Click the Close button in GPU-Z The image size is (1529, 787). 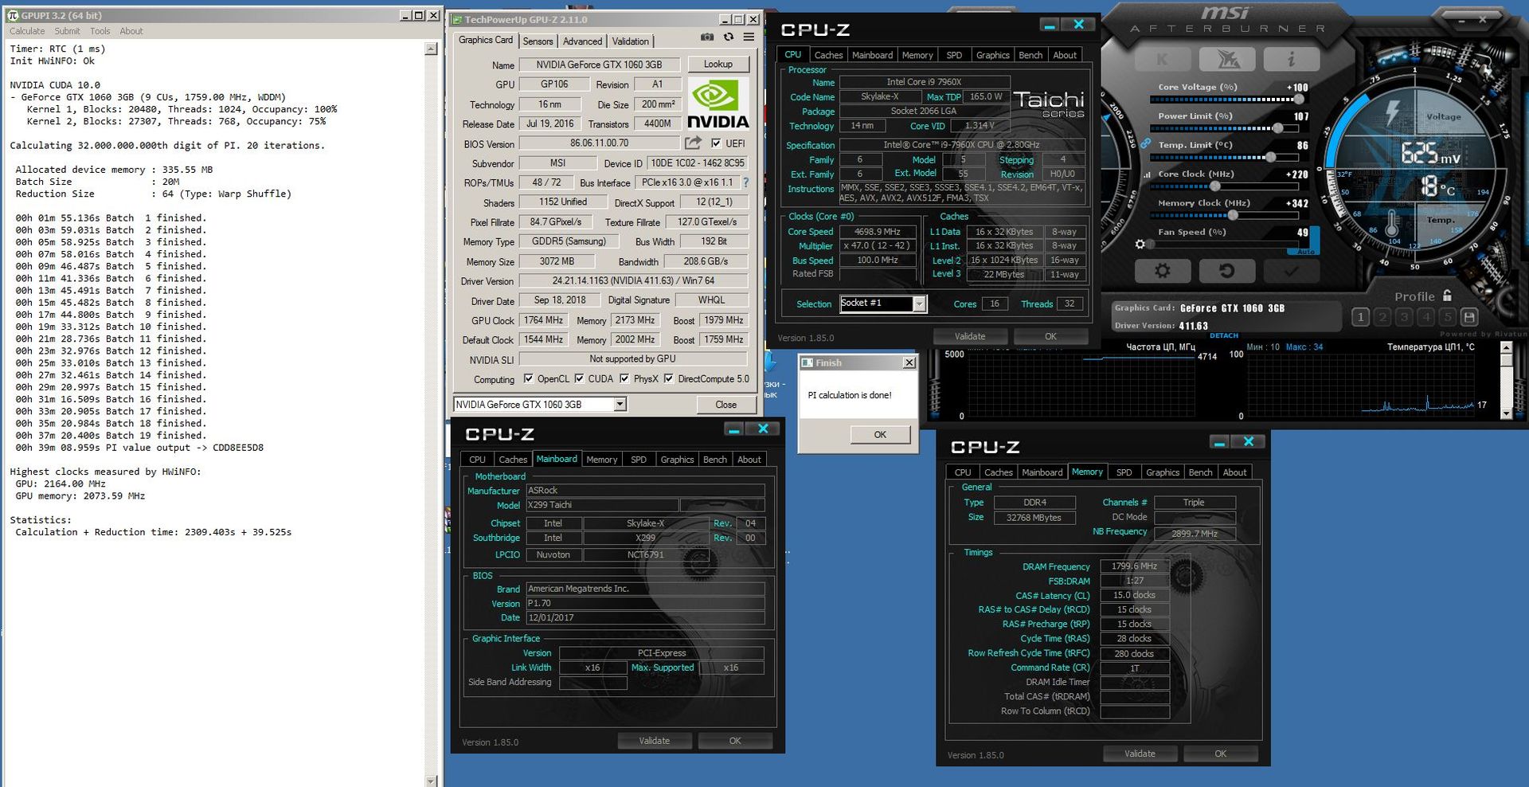[x=726, y=405]
